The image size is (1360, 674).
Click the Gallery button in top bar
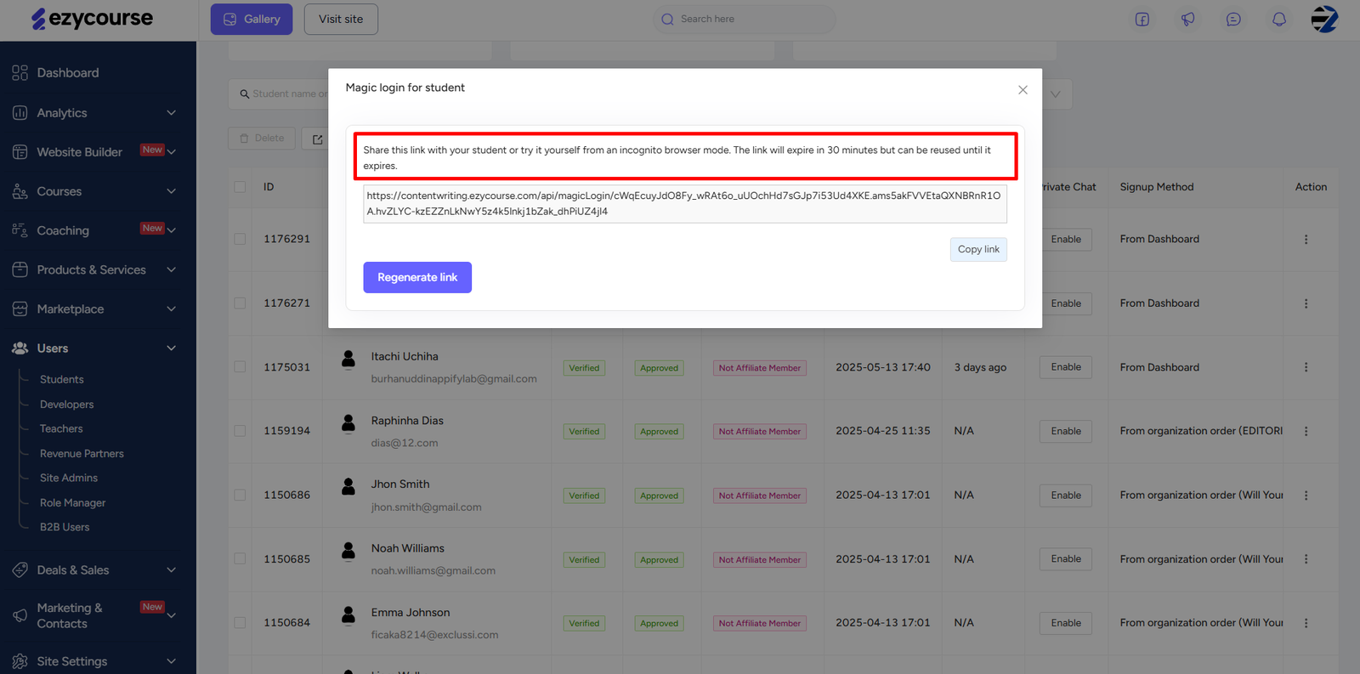(x=252, y=19)
